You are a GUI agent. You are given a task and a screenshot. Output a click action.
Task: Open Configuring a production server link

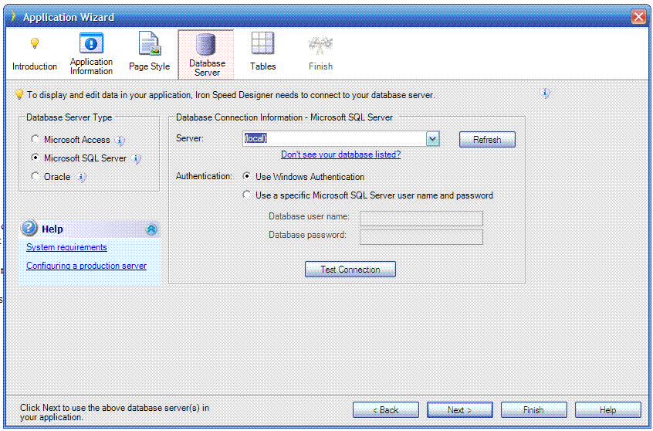86,266
